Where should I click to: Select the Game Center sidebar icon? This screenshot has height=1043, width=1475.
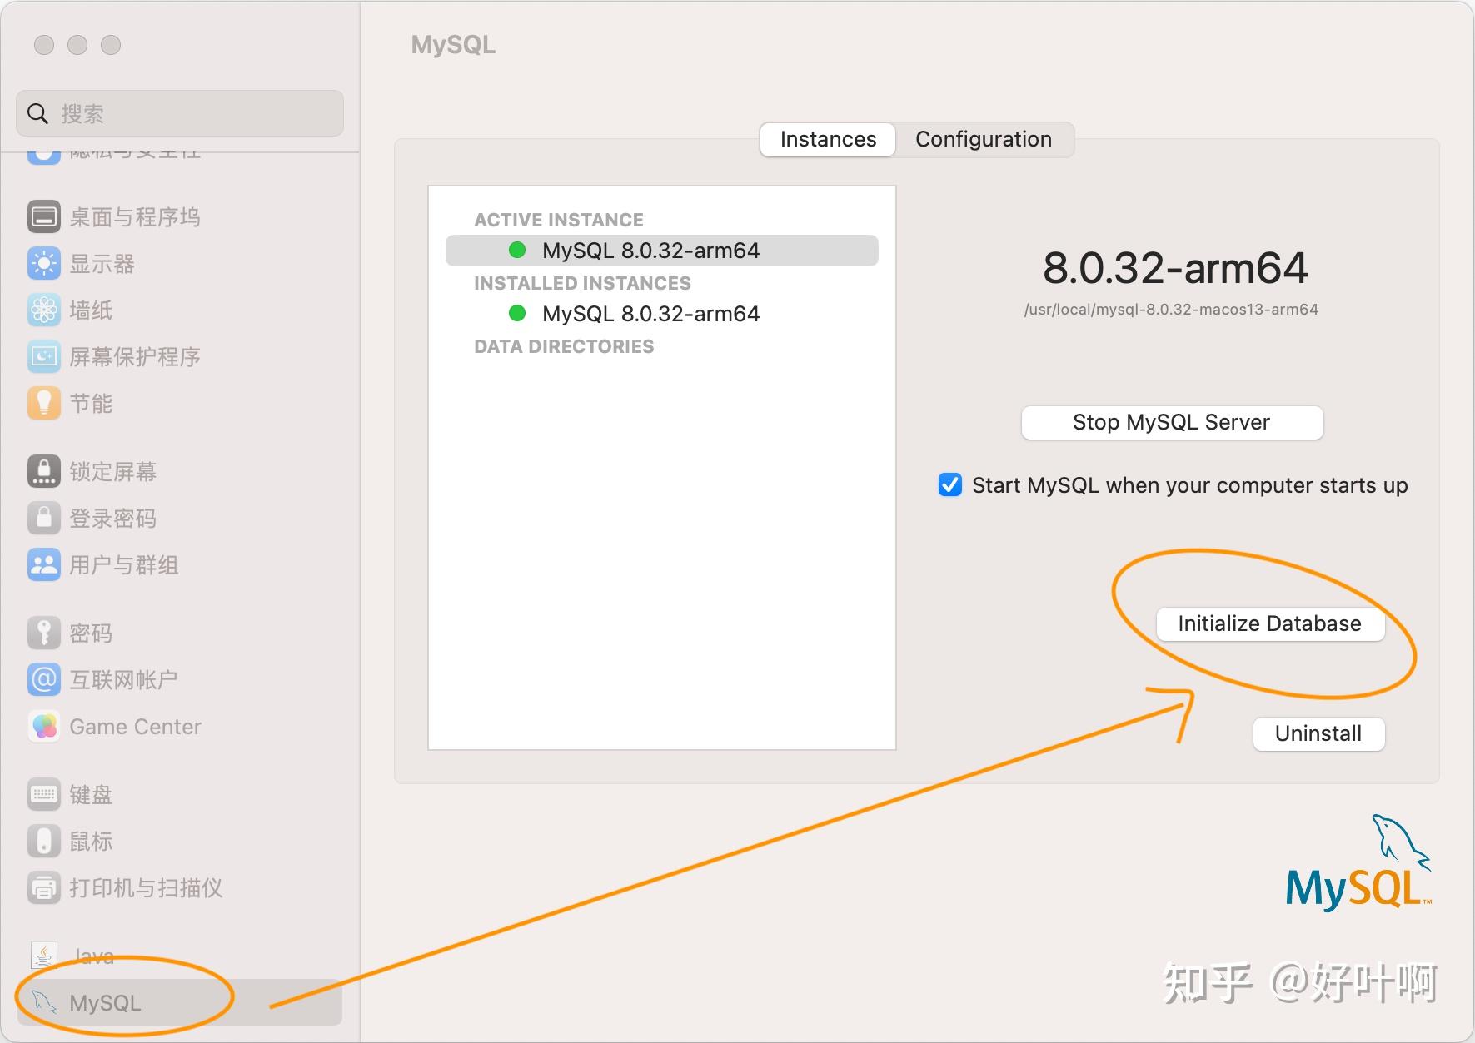[x=135, y=726]
